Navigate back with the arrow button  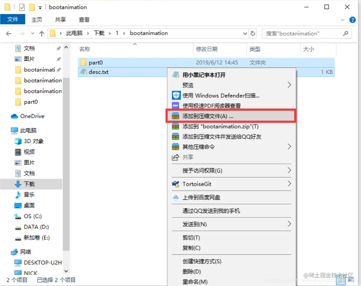tap(8, 33)
